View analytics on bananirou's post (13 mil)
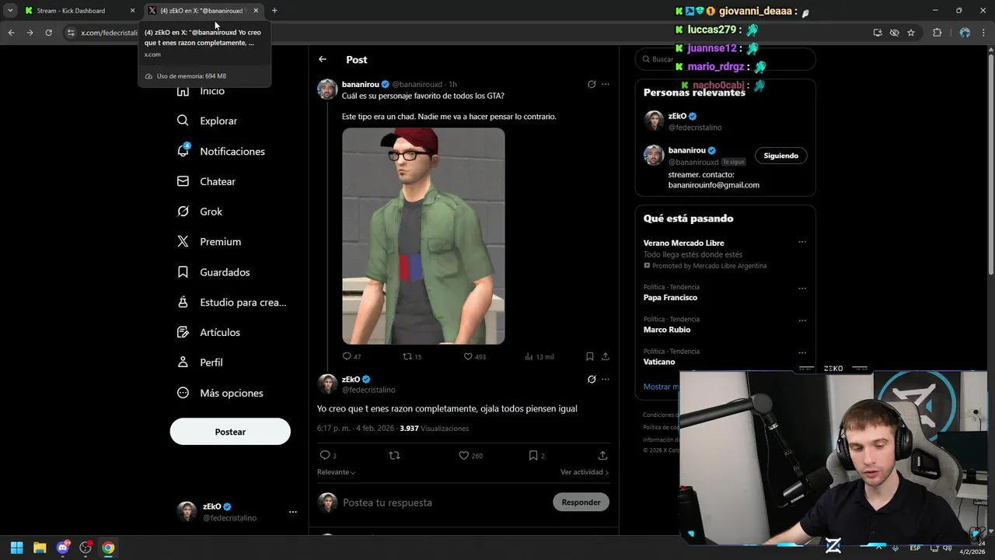995x560 pixels. click(x=539, y=356)
